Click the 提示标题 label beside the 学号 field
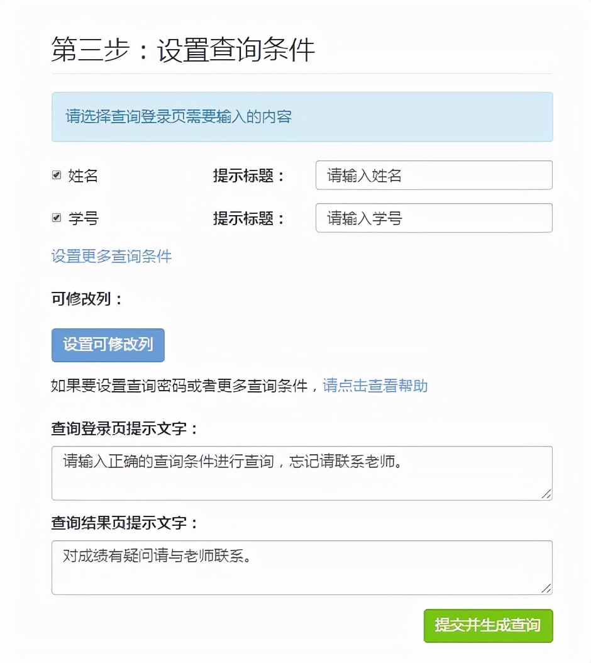 coord(249,218)
